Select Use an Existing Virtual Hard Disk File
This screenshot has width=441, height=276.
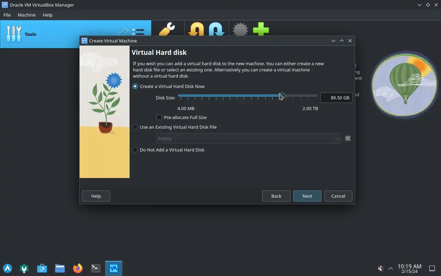coord(175,127)
